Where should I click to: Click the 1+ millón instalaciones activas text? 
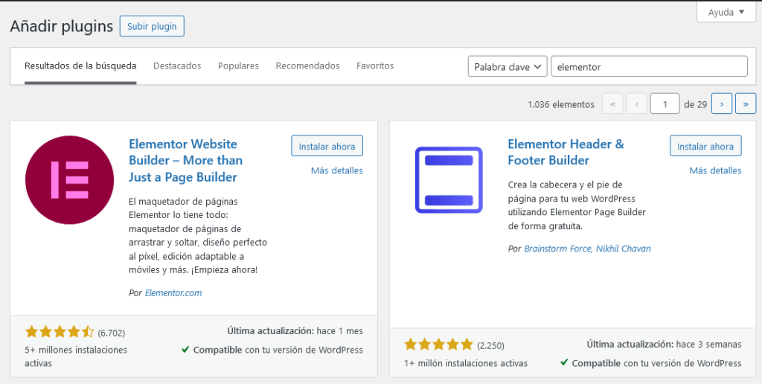(466, 363)
